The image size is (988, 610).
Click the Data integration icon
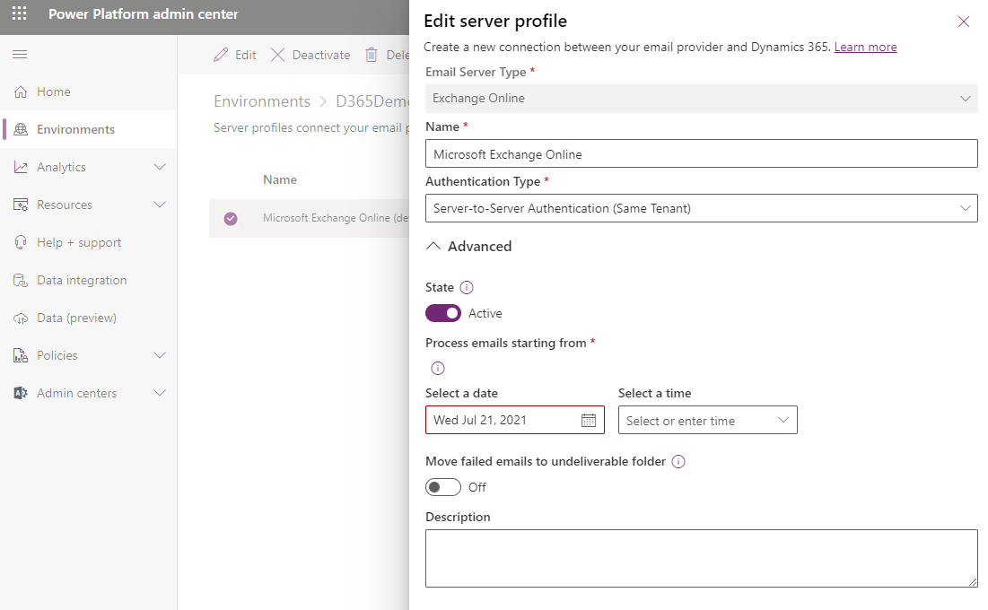tap(21, 281)
